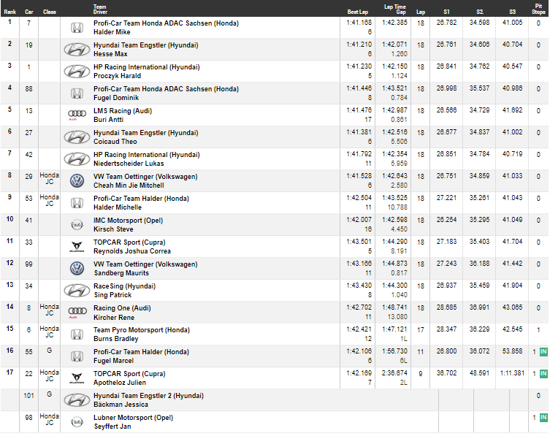Click best lap 1:41.210 for Hesse Max
Screen dimensions: 550x436
click(x=359, y=45)
